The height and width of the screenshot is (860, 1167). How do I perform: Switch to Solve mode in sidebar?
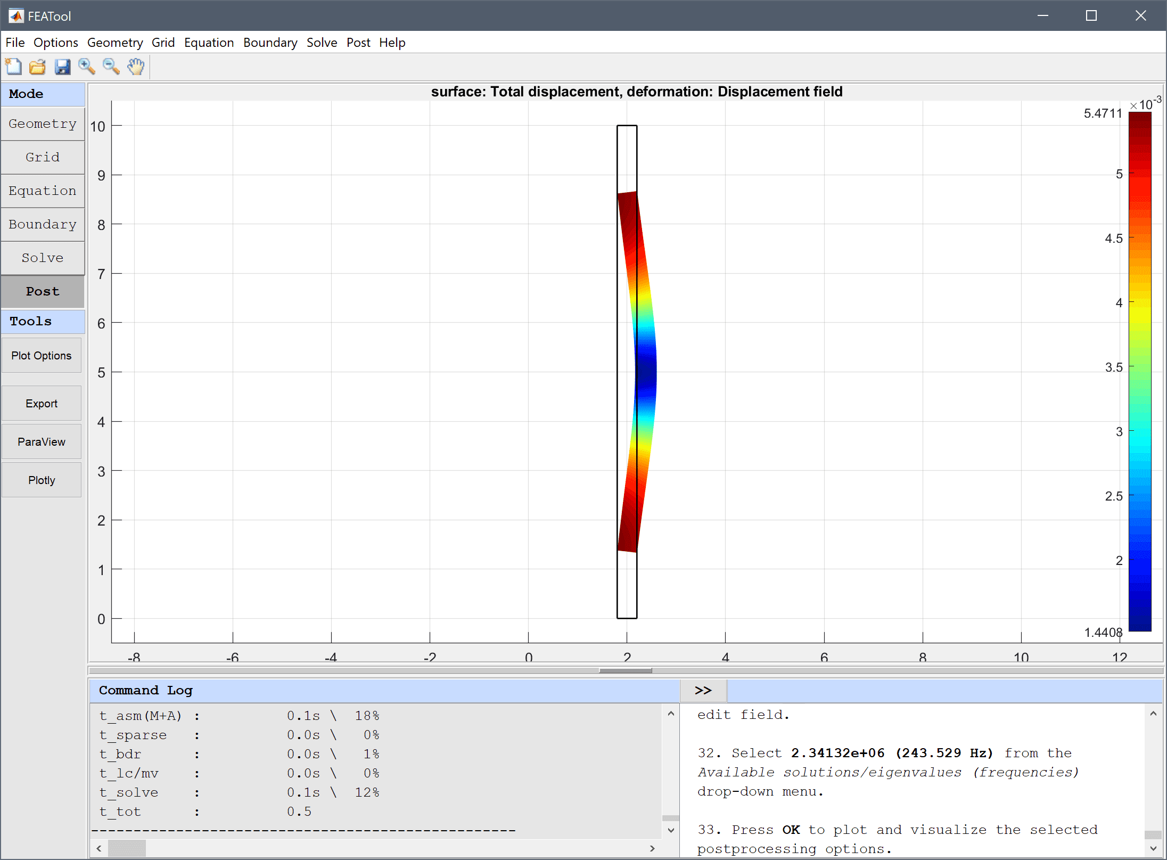point(43,258)
